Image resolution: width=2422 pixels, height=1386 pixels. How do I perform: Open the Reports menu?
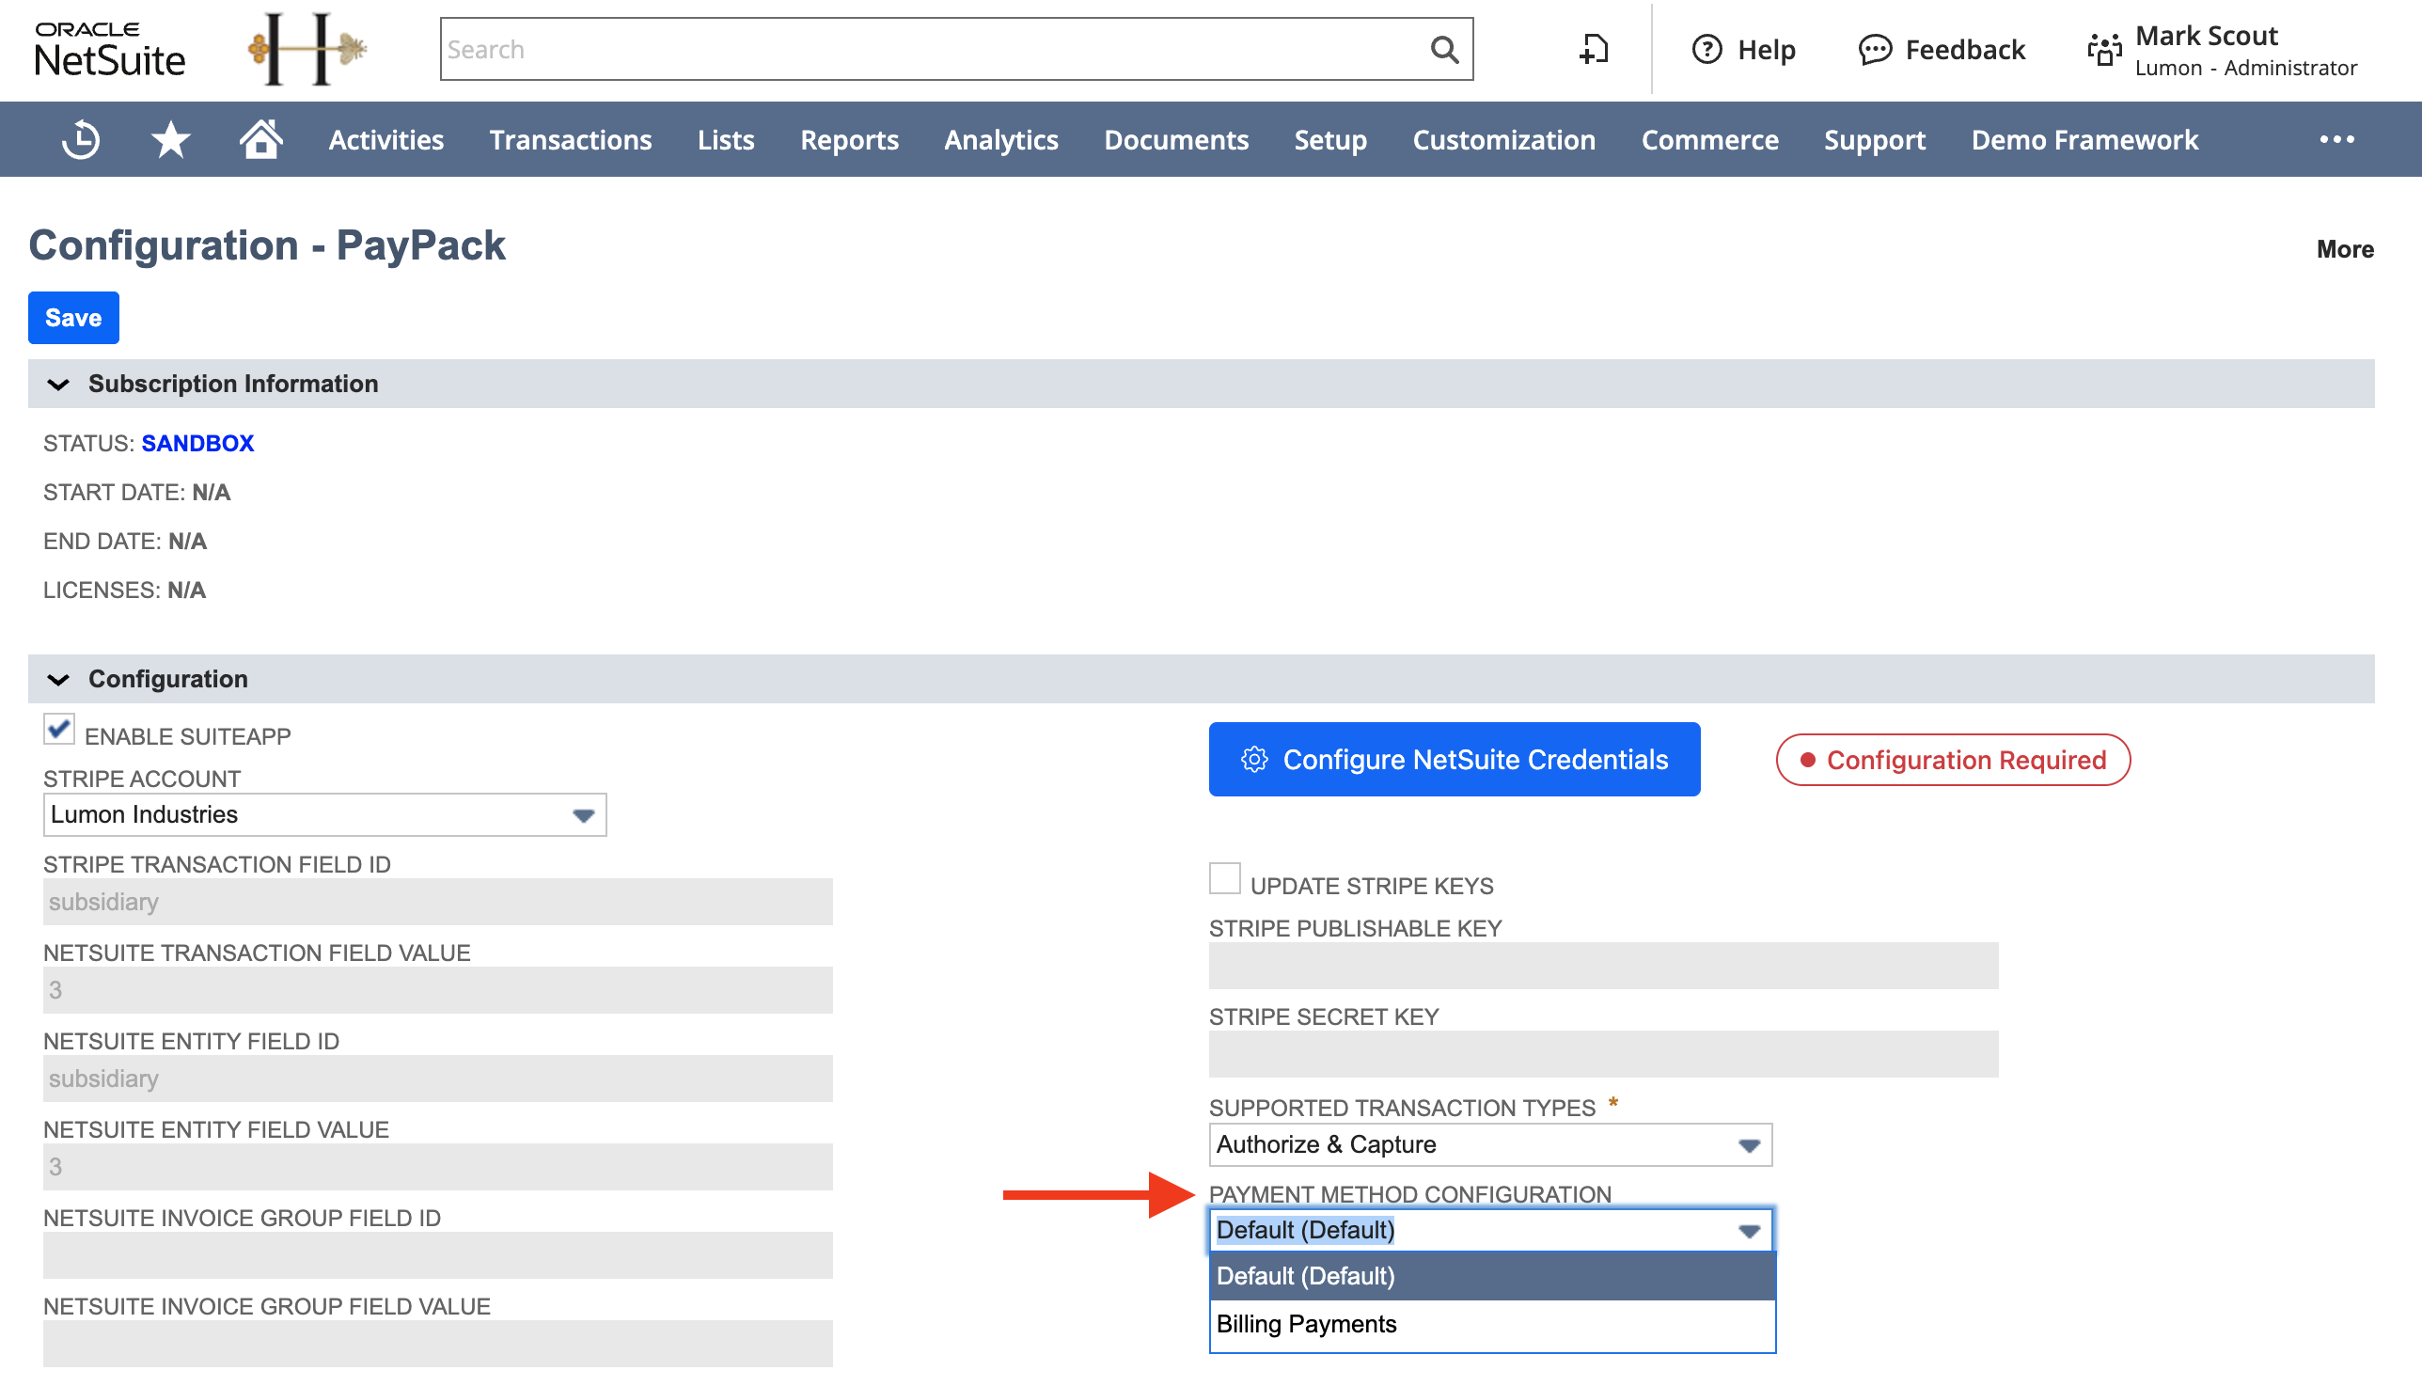point(850,140)
